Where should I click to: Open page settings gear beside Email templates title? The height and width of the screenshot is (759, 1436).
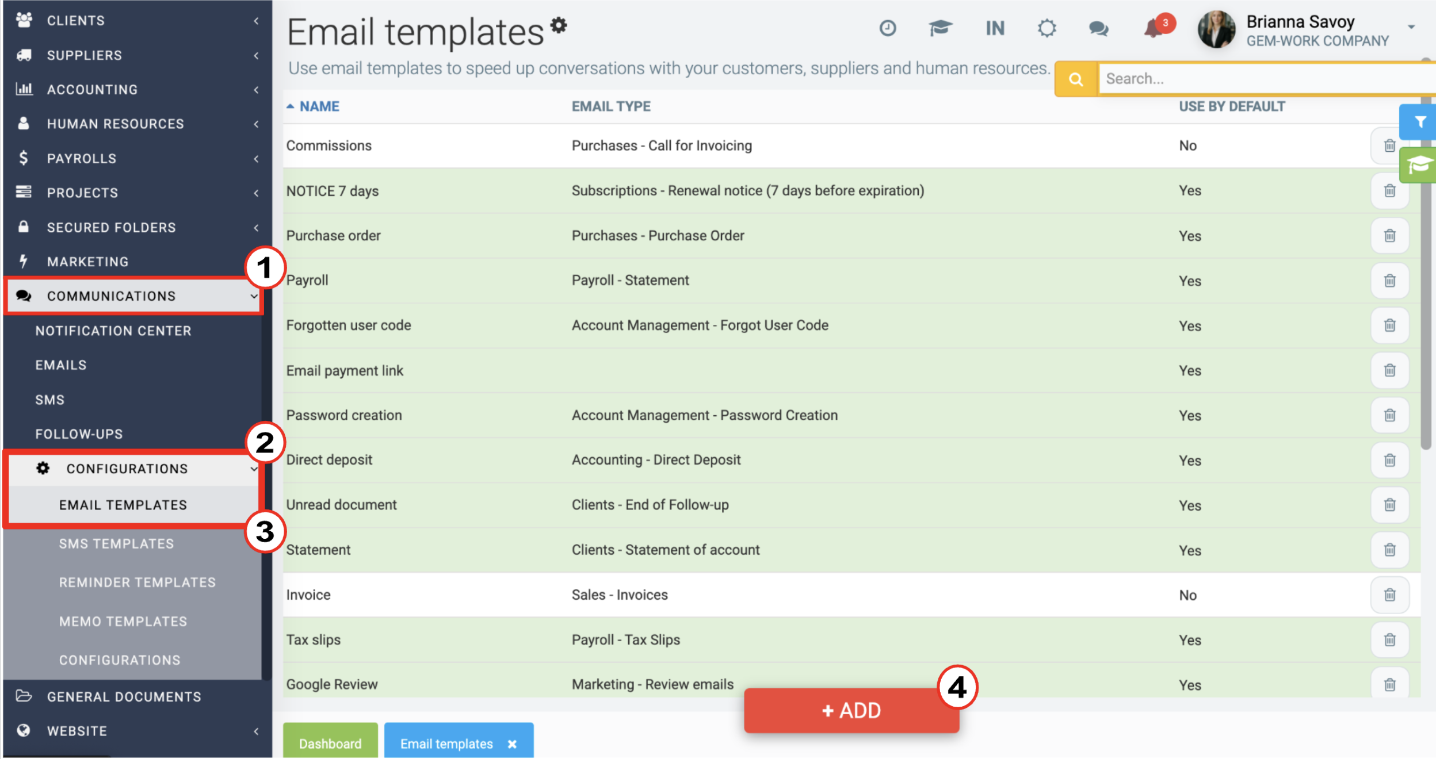click(559, 25)
